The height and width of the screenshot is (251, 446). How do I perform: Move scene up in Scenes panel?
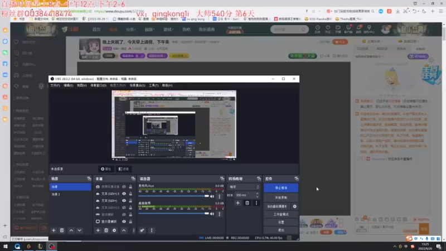click(71, 230)
